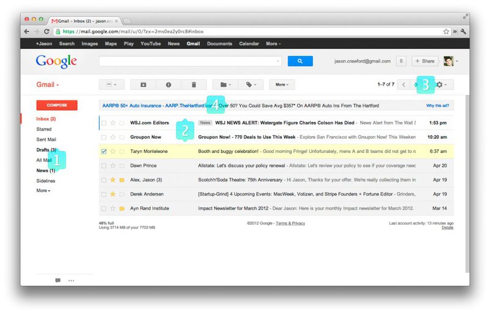Screen dimensions: 490x314
Task: Open account menu arrow beside avatar
Action: [457, 61]
